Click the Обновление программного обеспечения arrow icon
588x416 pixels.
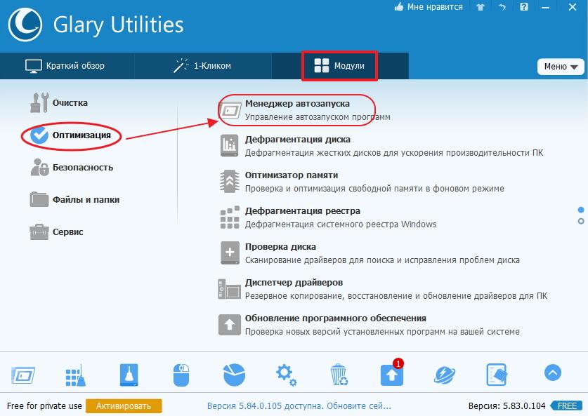[230, 325]
